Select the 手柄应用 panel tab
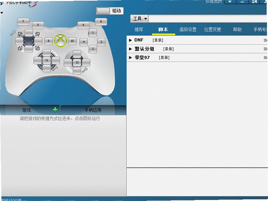268x201 pixels. (x=93, y=110)
